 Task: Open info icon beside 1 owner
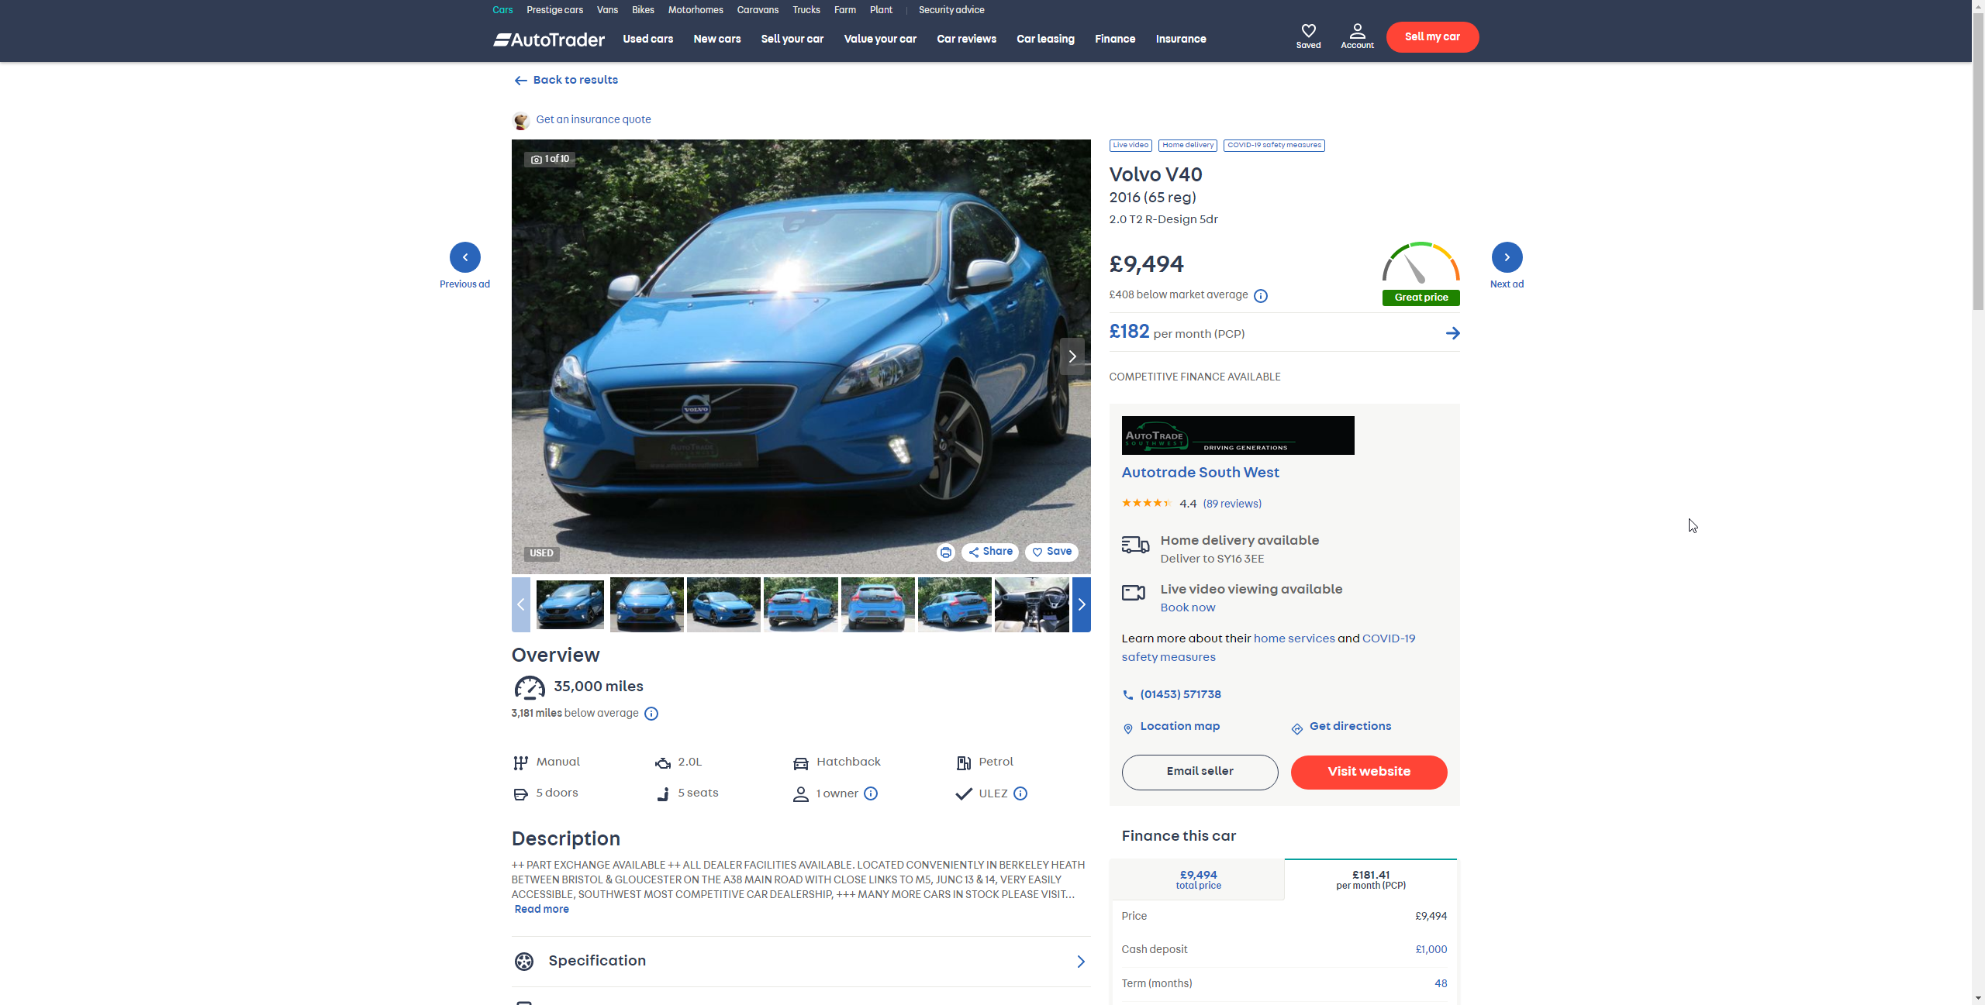[x=871, y=793]
